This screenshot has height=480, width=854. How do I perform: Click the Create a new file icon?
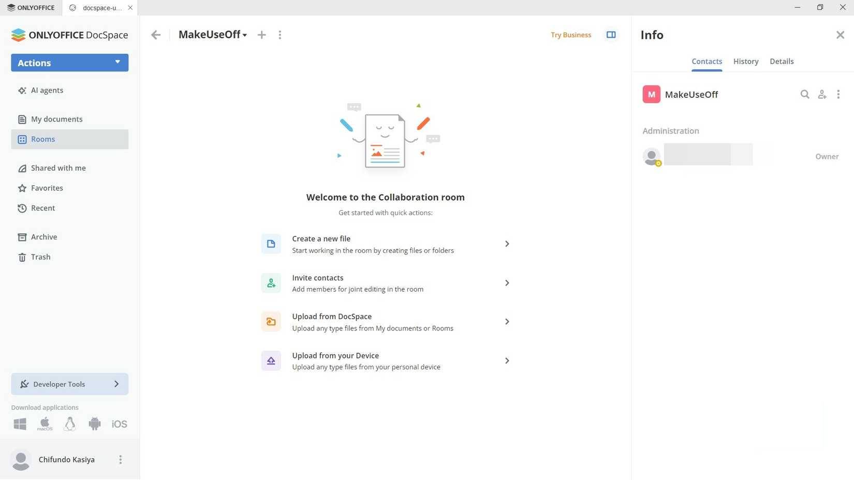tap(271, 244)
